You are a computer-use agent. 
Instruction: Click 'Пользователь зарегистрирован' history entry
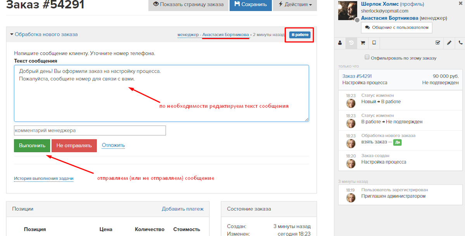tap(394, 190)
